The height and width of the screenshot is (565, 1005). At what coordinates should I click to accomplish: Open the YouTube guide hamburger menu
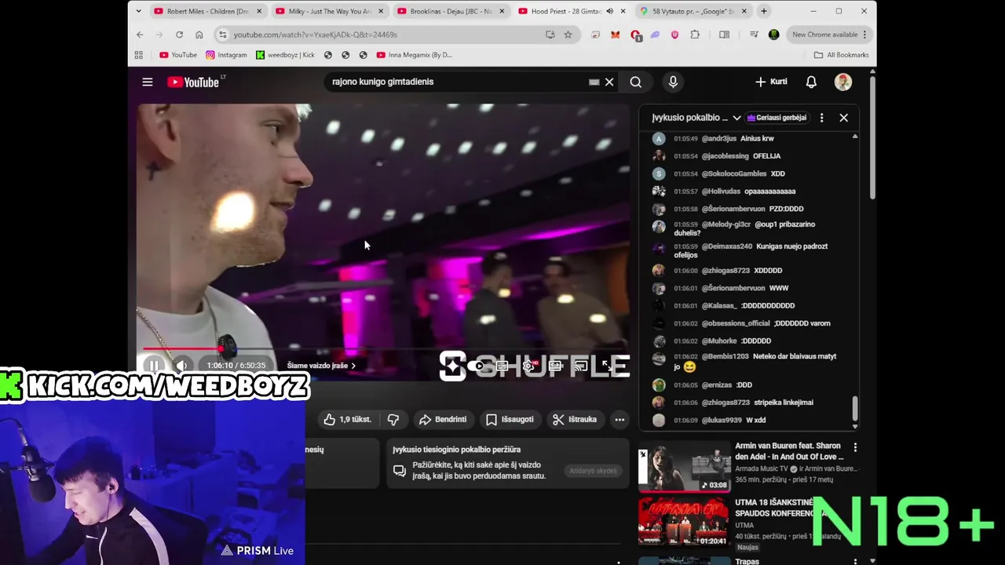coord(147,82)
